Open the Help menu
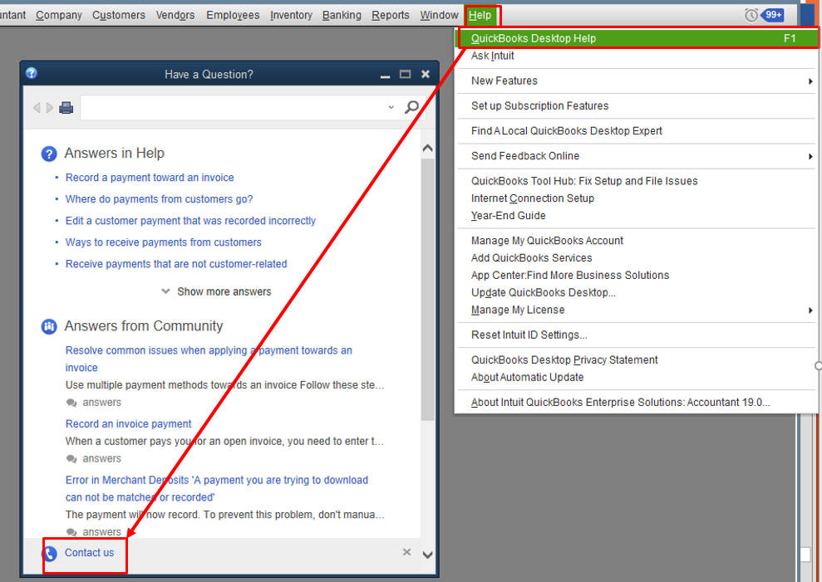The height and width of the screenshot is (582, 822). click(480, 15)
